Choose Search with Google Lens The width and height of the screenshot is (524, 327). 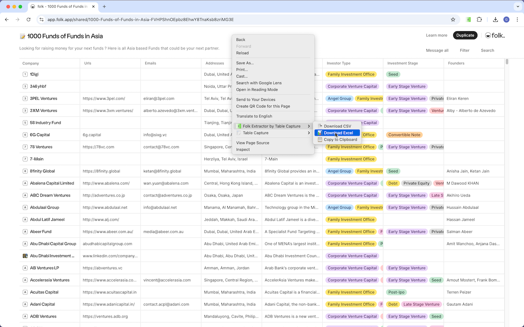pos(273,83)
